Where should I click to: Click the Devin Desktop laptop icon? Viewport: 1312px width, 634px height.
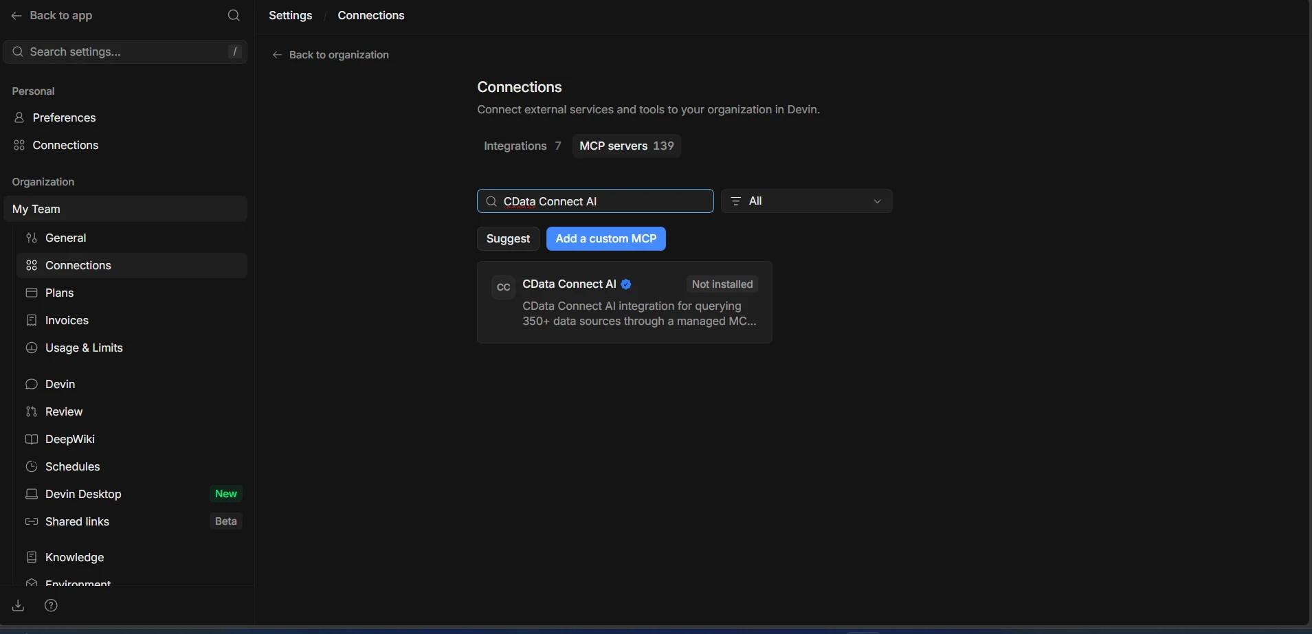[32, 494]
